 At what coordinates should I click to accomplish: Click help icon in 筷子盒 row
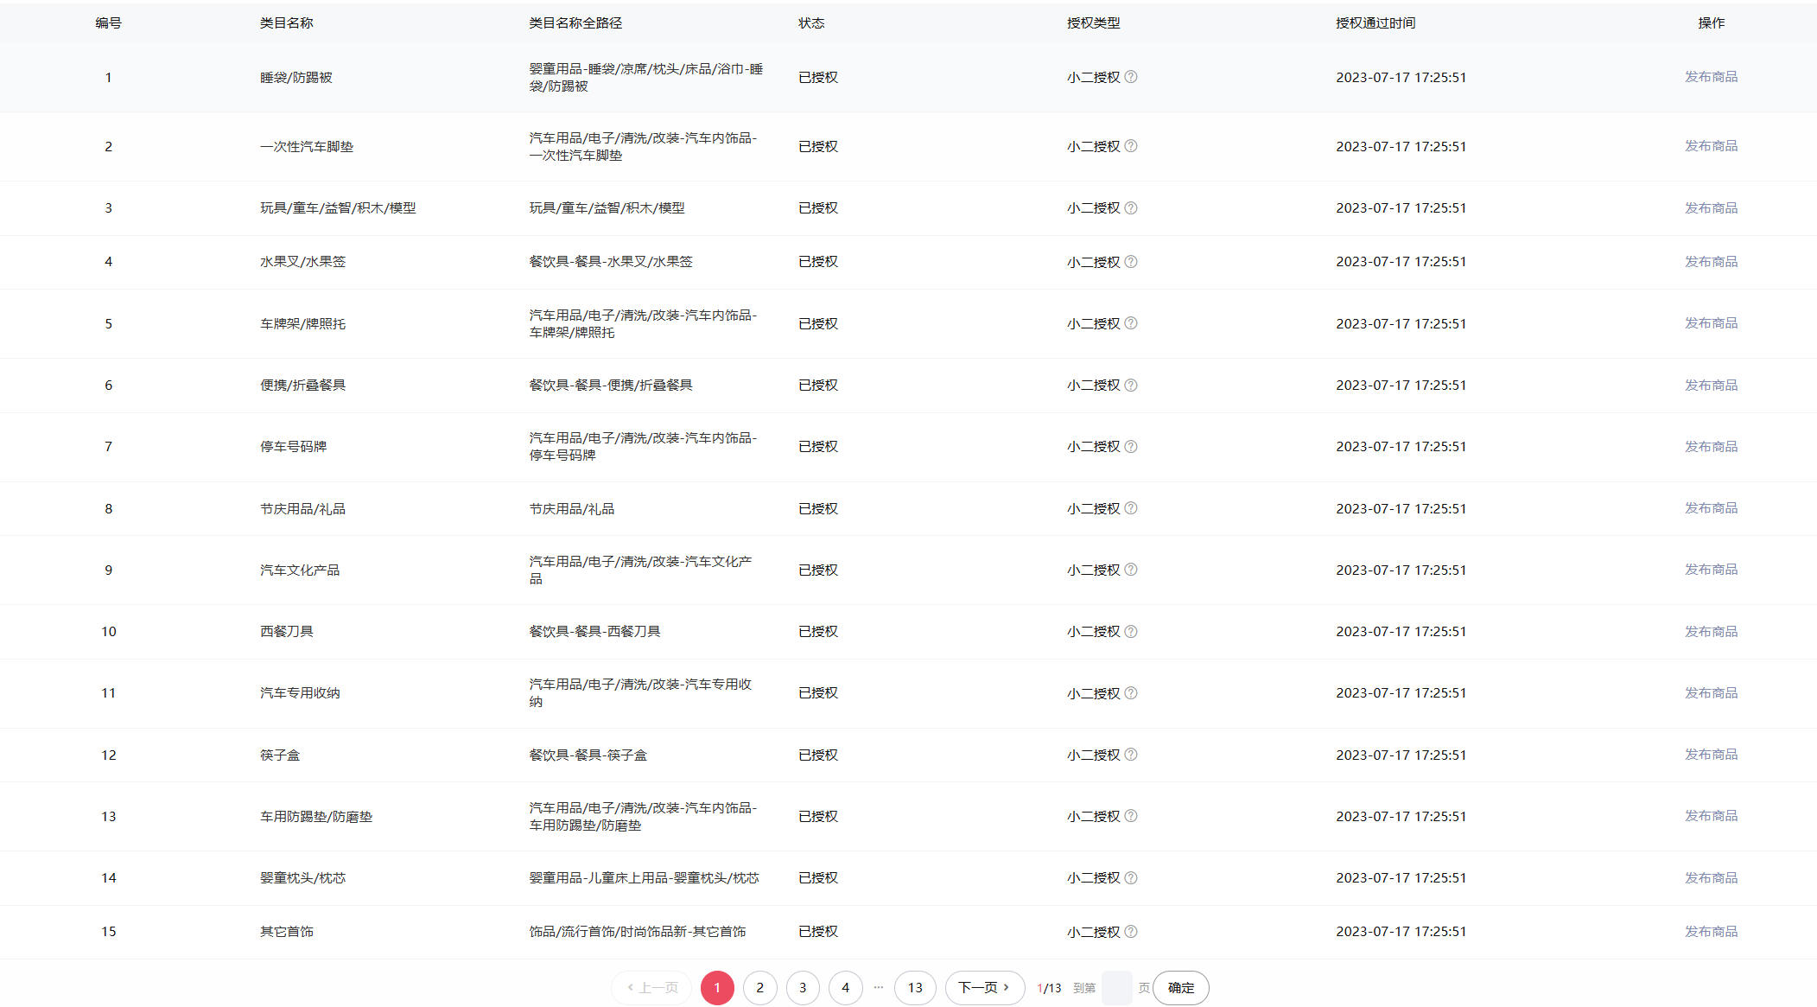click(1131, 755)
